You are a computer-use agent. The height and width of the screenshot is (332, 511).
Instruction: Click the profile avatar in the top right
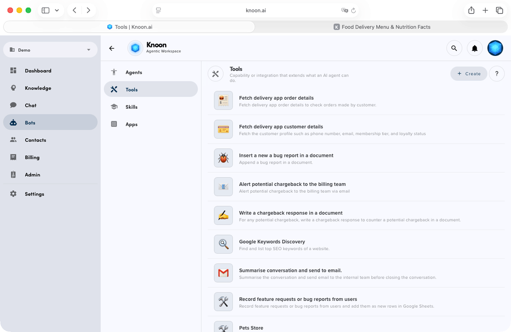[495, 48]
